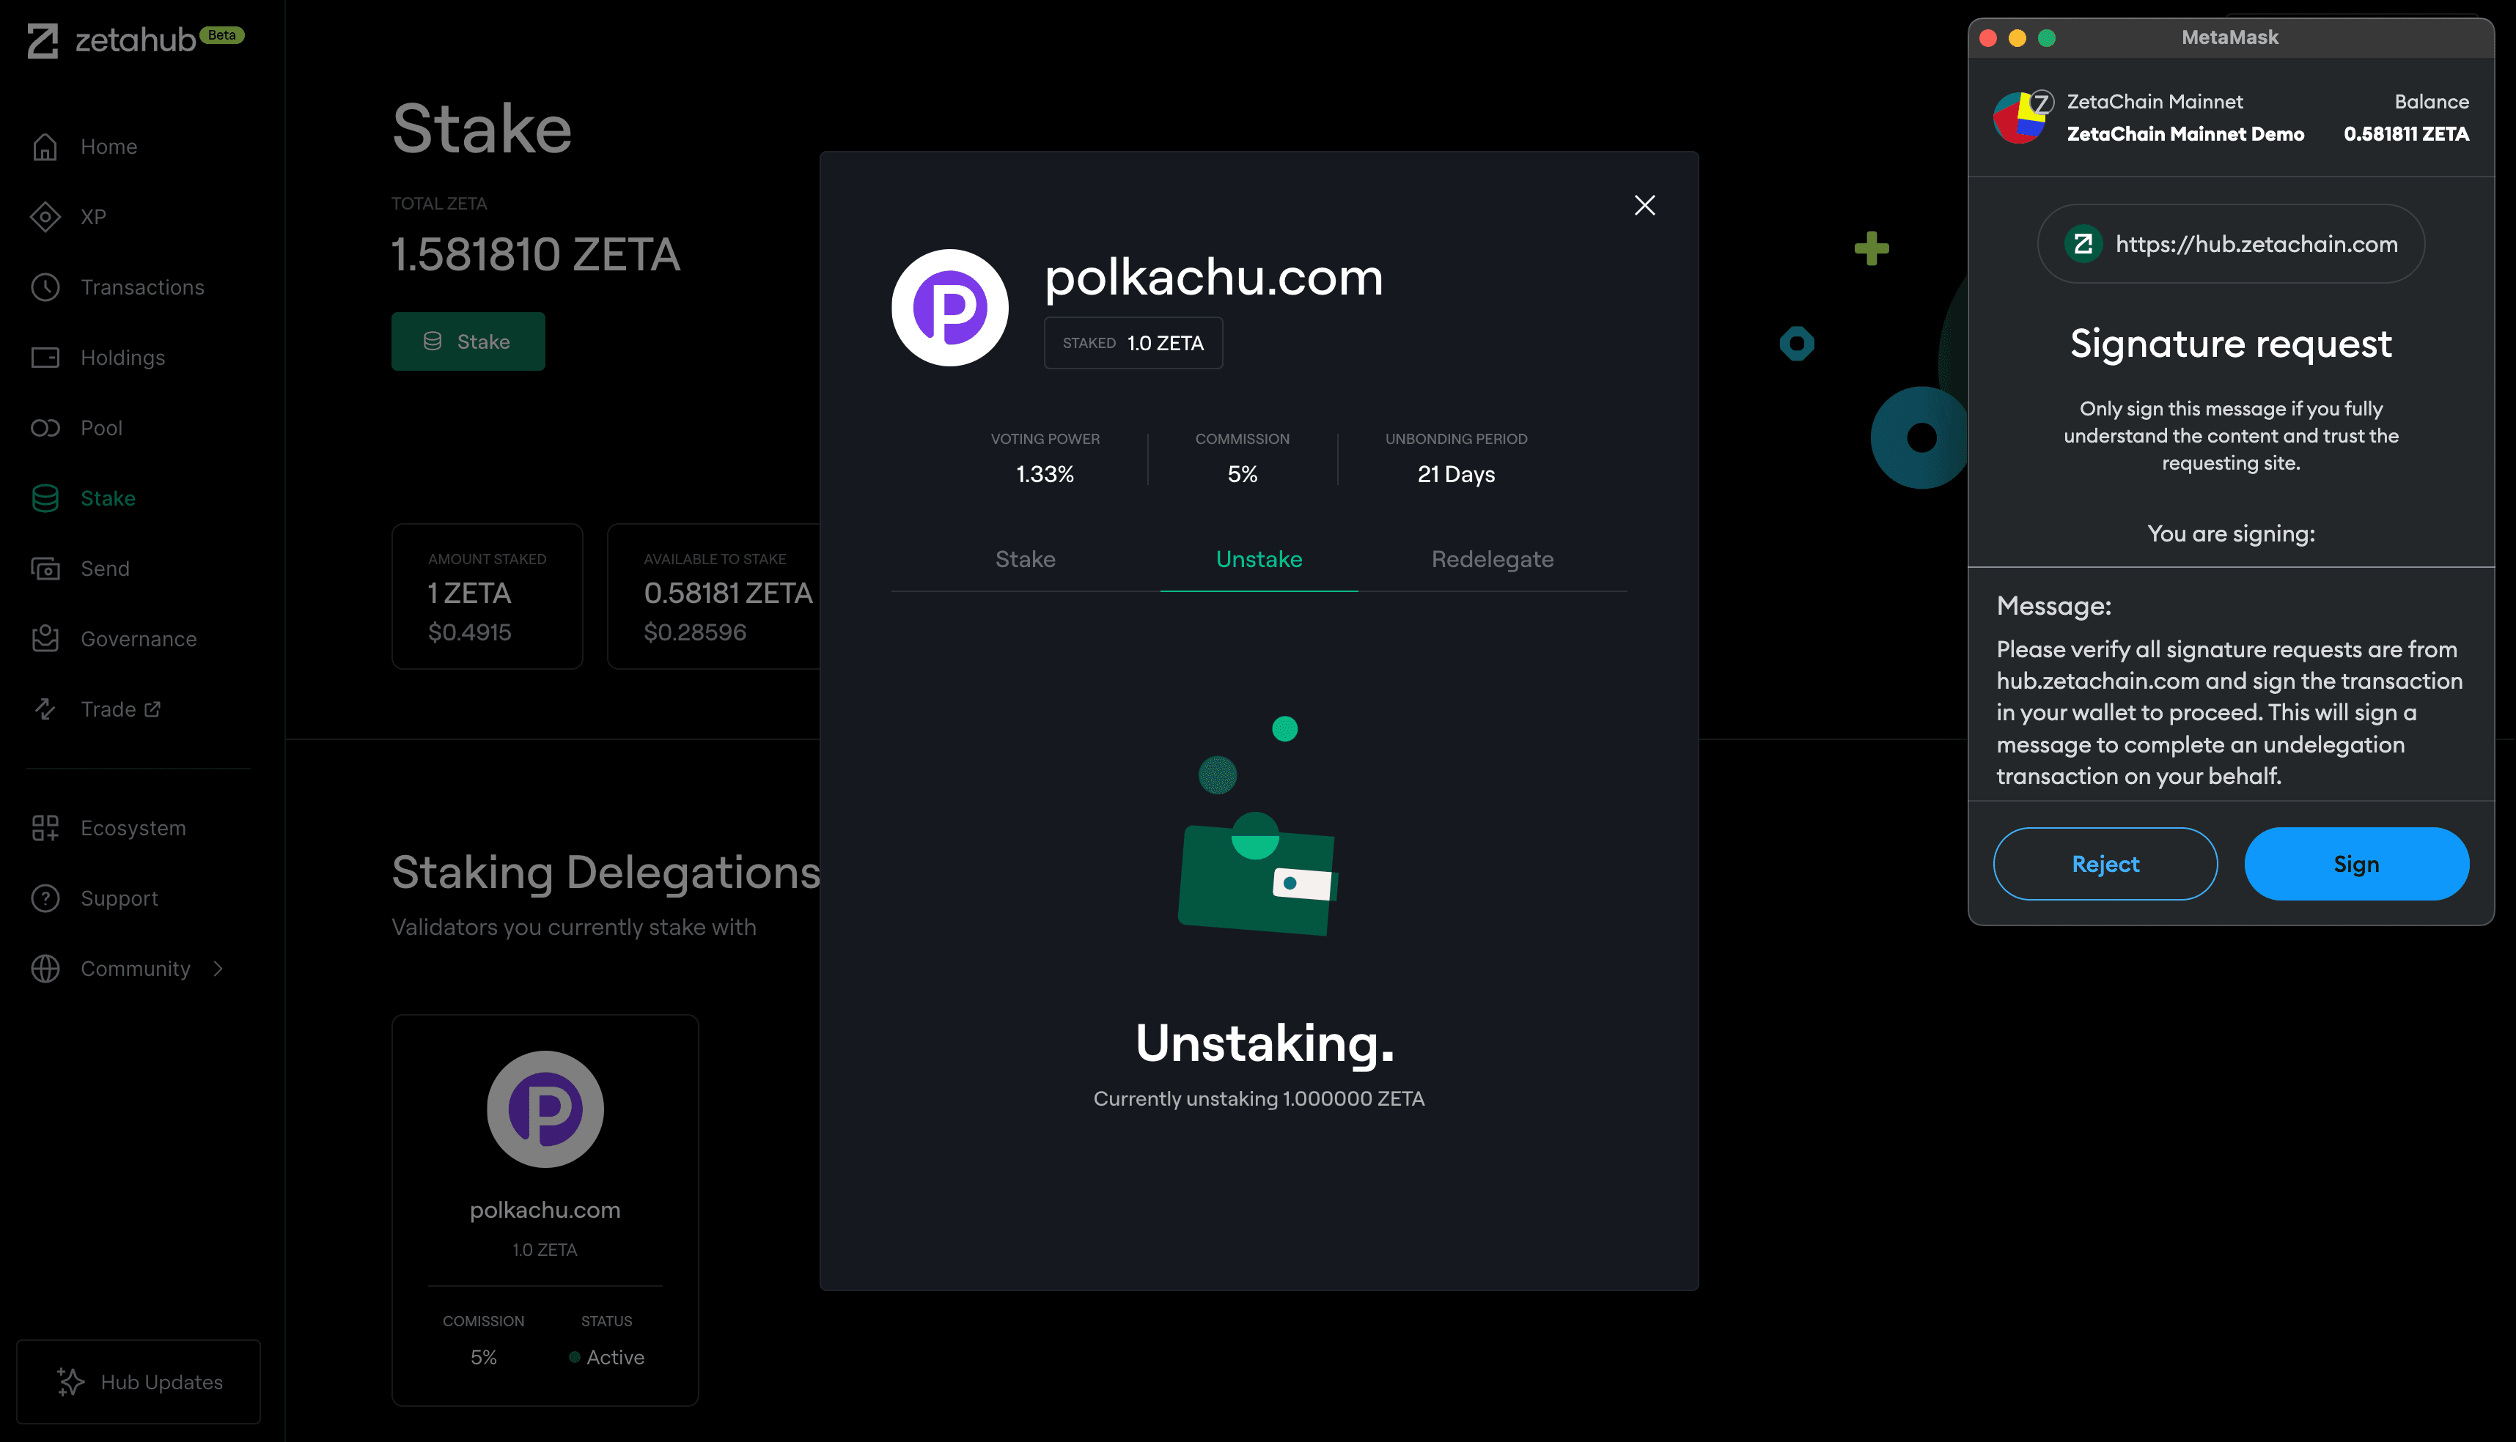Viewport: 2516px width, 1442px height.
Task: Expand the Community section chevron
Action: [219, 968]
